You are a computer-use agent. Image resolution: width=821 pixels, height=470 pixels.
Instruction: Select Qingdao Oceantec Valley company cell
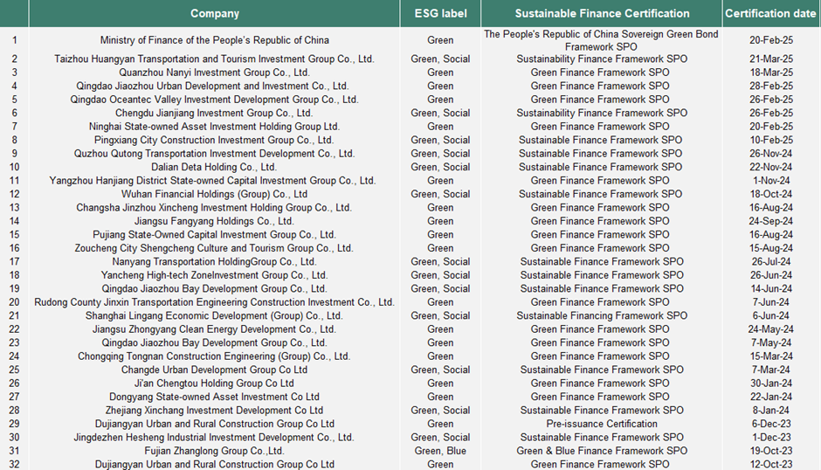[x=215, y=100]
